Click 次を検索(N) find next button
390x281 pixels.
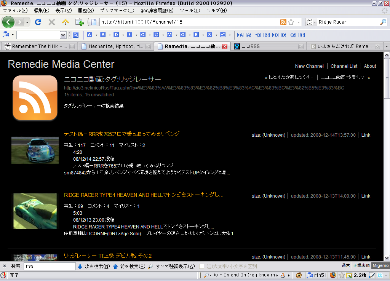(94, 266)
